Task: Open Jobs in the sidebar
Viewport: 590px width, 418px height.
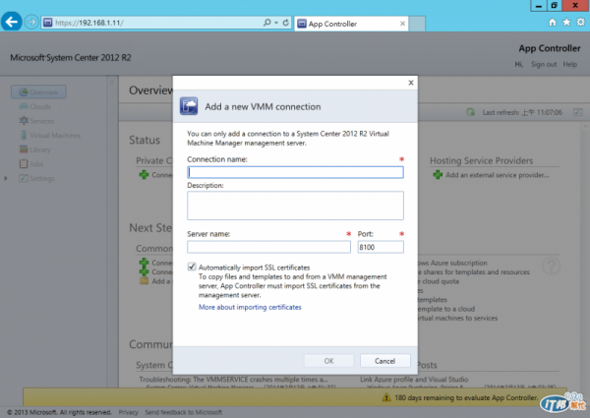Action: pos(36,164)
